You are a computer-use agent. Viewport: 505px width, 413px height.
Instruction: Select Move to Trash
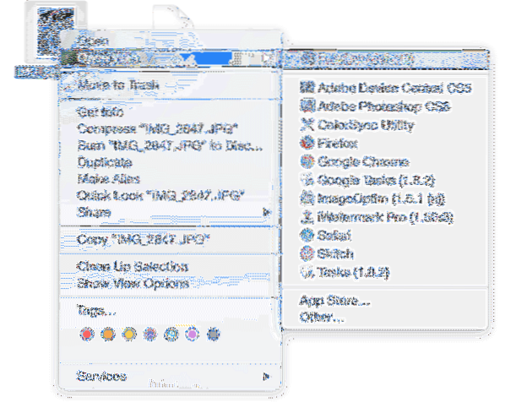click(x=118, y=85)
